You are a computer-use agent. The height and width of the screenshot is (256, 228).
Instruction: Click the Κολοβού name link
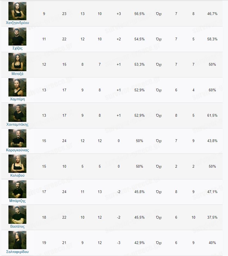point(17,176)
